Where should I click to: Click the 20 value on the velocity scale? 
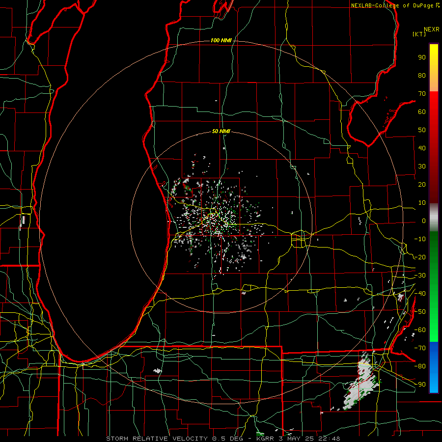[422, 184]
